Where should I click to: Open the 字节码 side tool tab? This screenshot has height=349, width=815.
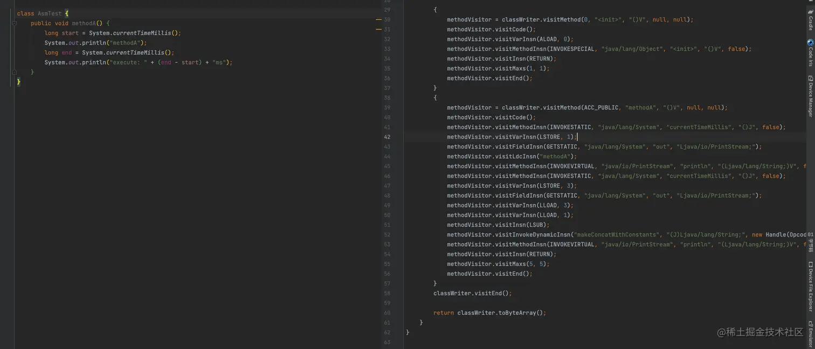(810, 242)
